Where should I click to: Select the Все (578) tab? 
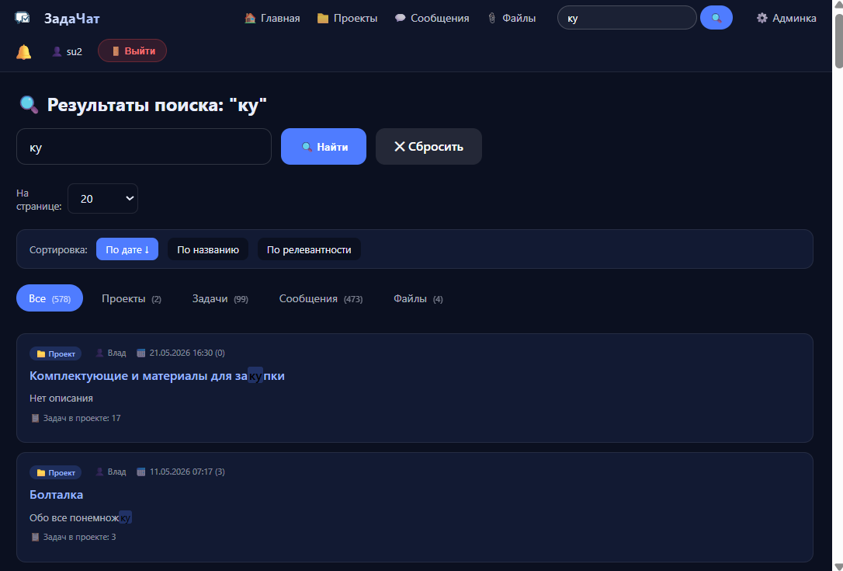(50, 298)
